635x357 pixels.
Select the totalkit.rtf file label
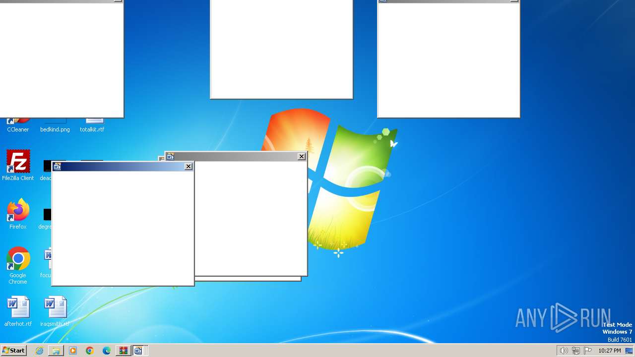pyautogui.click(x=92, y=129)
